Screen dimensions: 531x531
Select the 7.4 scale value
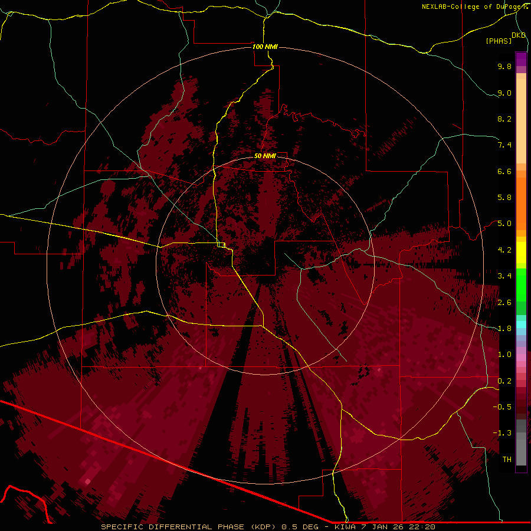click(504, 145)
